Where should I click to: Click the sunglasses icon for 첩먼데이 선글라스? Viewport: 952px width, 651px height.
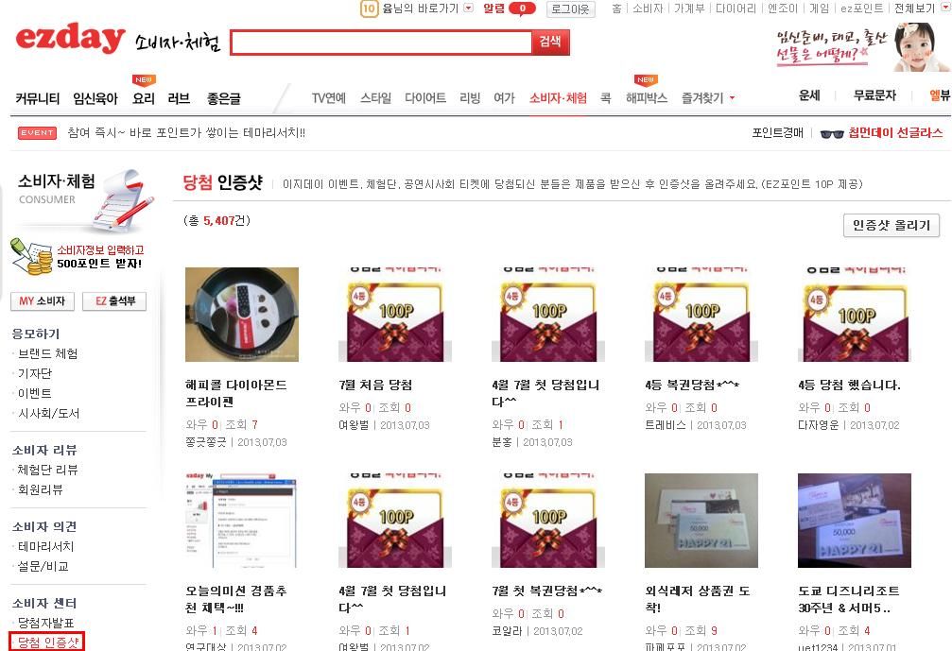832,133
